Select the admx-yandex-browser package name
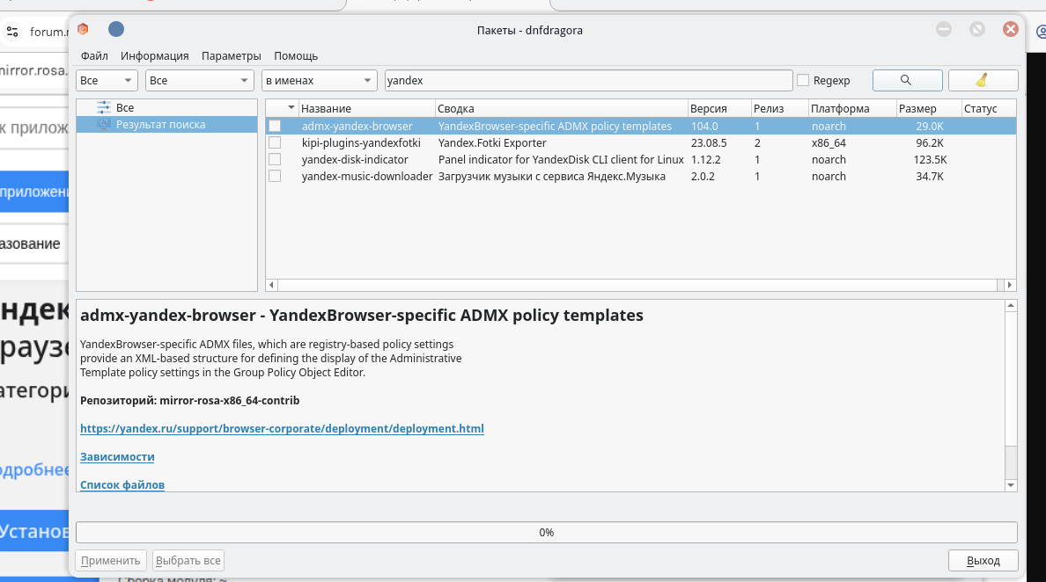This screenshot has height=582, width=1046. 357,126
